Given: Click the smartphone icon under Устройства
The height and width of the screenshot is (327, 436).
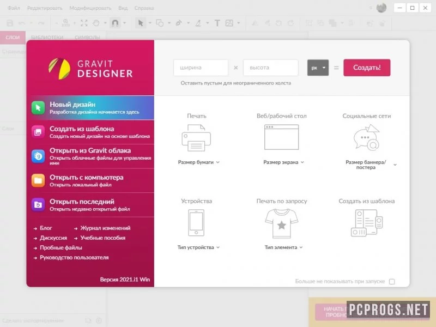Looking at the screenshot, I should 196,223.
